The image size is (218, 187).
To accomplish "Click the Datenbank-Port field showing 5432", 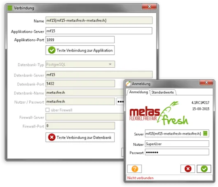I will click(x=80, y=83).
